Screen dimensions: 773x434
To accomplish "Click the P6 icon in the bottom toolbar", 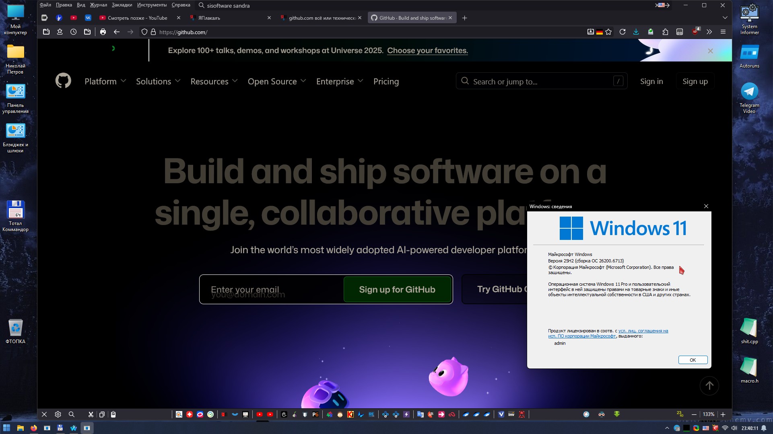I will 315,414.
